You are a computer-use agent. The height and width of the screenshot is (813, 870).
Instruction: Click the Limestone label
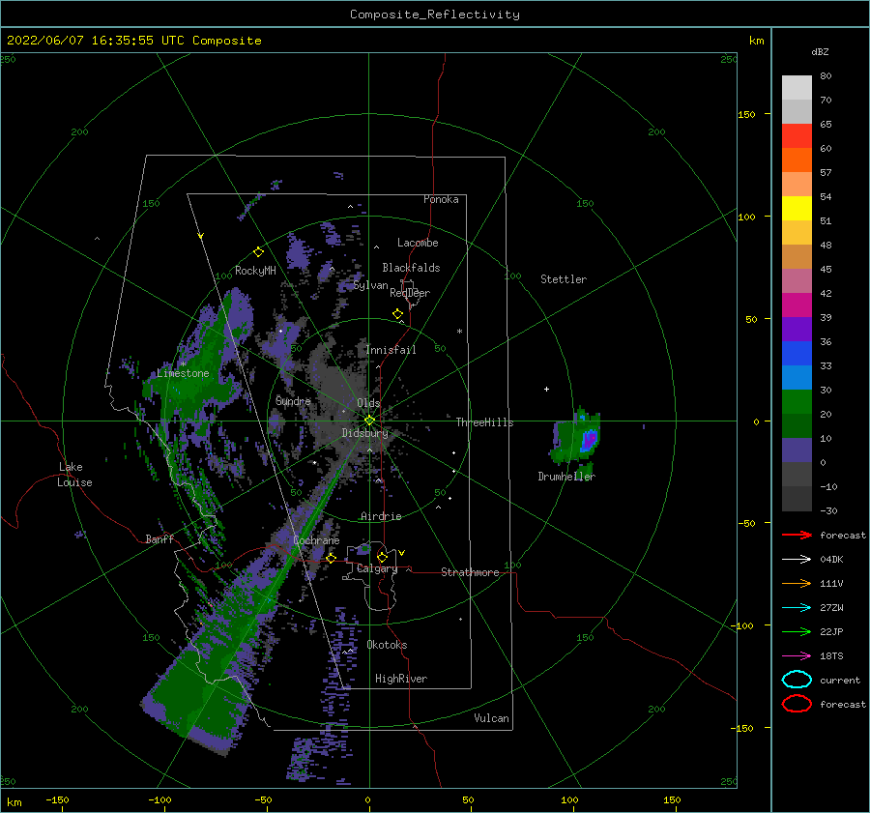183,373
